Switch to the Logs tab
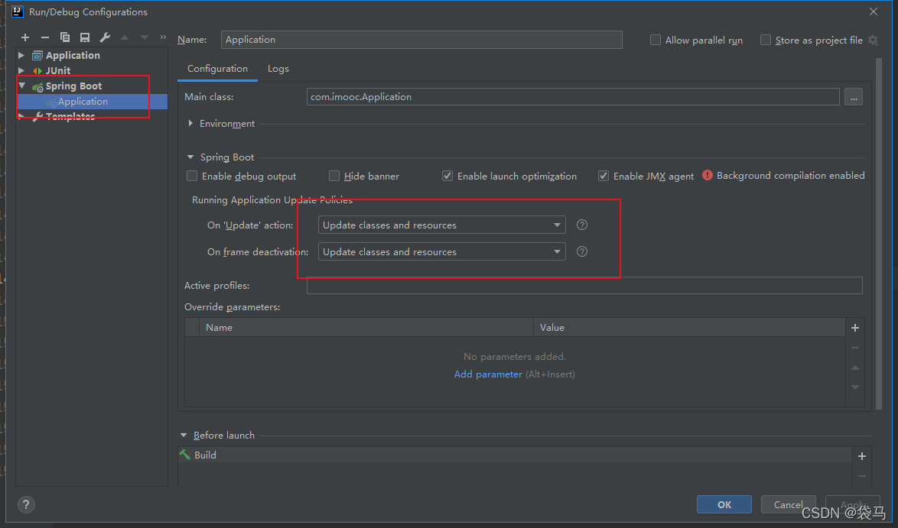The image size is (898, 528). [x=278, y=69]
